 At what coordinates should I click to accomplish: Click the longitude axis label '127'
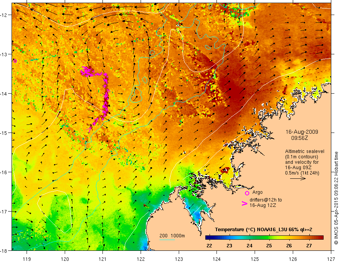coord(331,259)
